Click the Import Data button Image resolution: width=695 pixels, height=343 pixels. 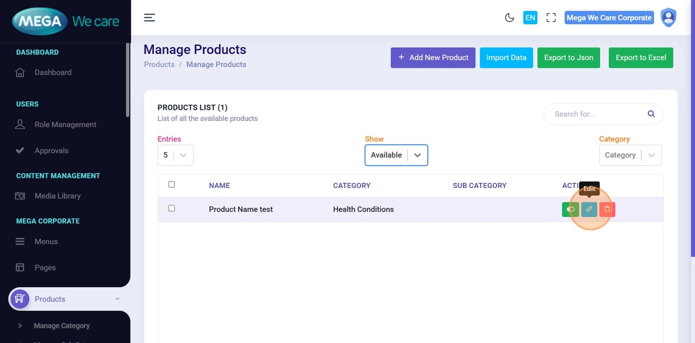tap(506, 58)
